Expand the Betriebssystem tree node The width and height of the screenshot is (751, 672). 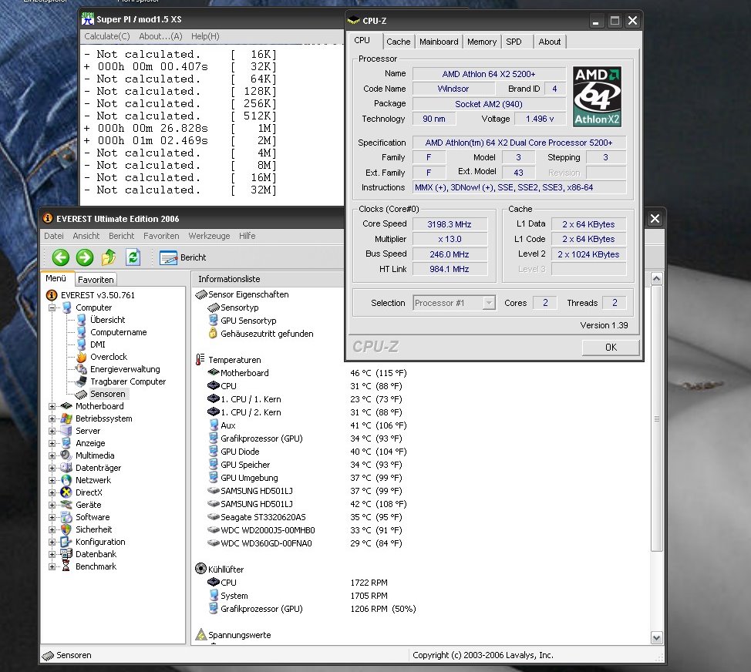[52, 418]
